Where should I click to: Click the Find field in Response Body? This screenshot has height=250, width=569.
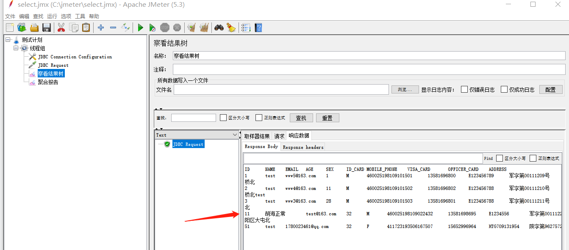tap(364, 158)
